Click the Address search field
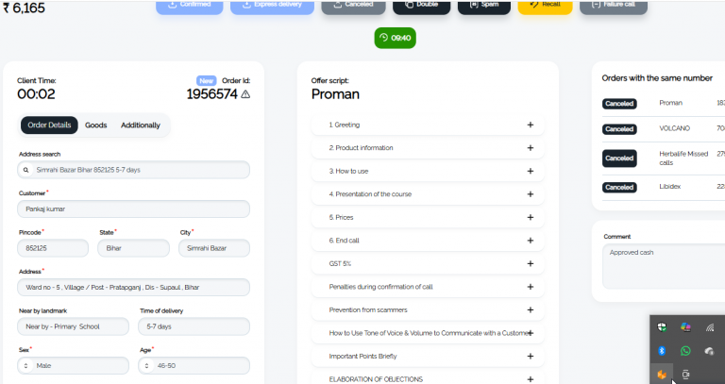Image resolution: width=725 pixels, height=384 pixels. click(134, 170)
